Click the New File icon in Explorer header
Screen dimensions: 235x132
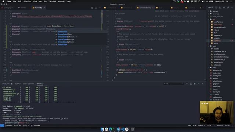[216, 8]
